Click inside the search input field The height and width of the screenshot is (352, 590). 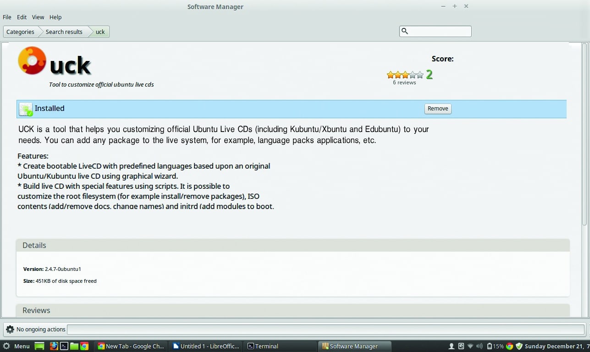(436, 31)
